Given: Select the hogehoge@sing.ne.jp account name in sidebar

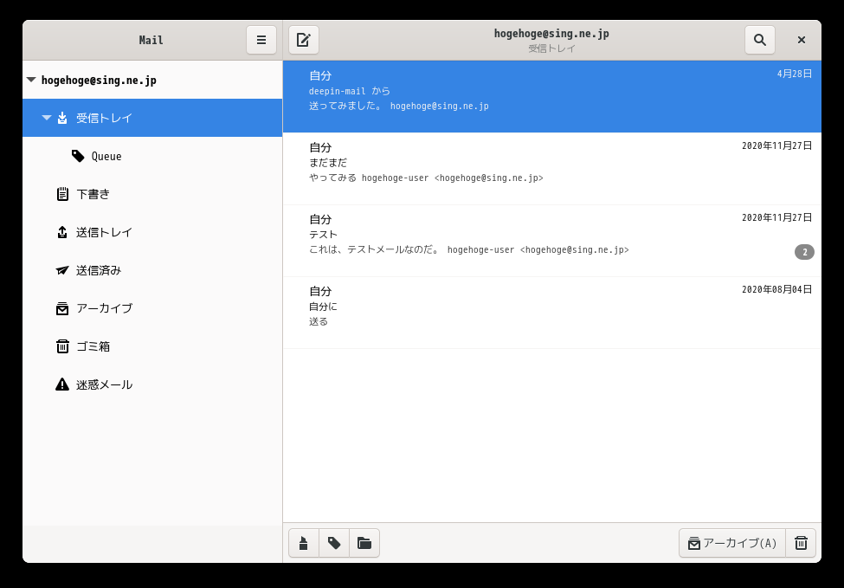Looking at the screenshot, I should click(99, 81).
